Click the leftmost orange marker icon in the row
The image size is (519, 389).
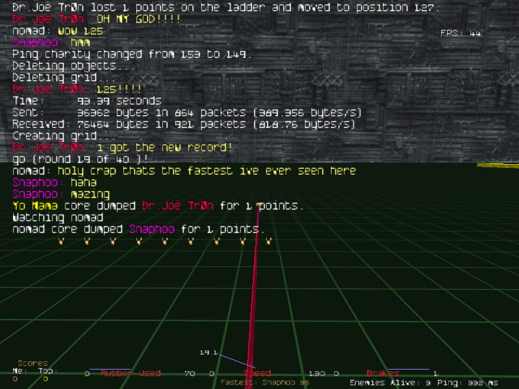click(61, 241)
